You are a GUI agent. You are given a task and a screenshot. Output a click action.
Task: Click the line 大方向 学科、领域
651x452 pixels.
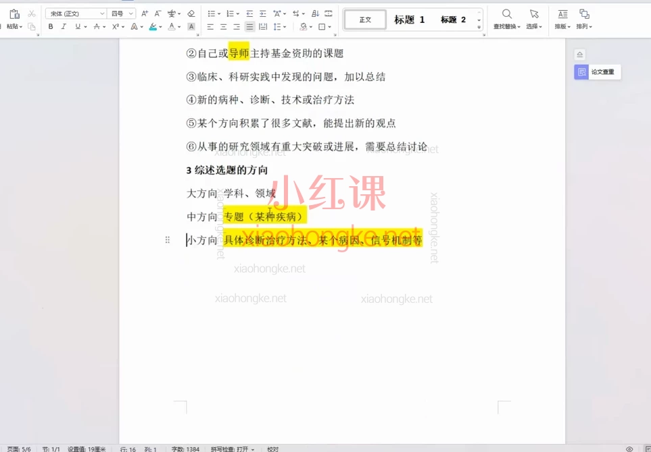pos(231,194)
